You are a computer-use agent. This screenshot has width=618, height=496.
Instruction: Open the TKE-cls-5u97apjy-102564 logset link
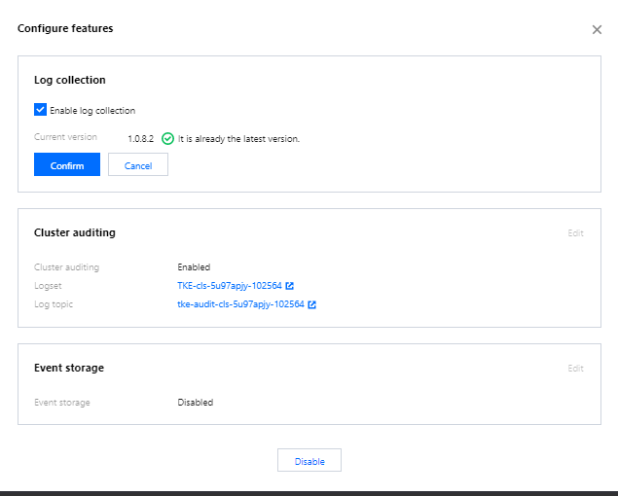[229, 286]
